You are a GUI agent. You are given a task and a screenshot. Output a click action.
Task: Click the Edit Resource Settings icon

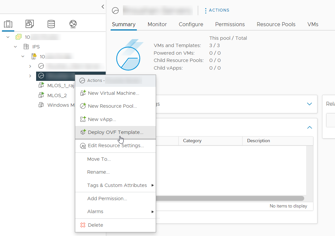tap(83, 146)
